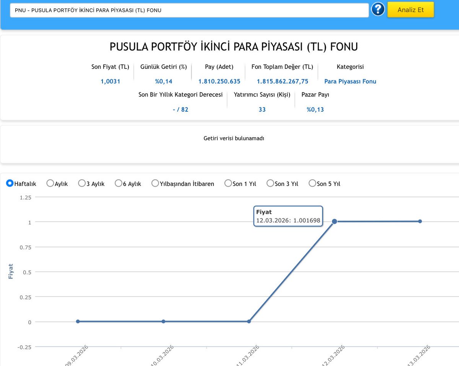
Task: Click the Fon Toplam Değer value 1.815.862.267,75
Action: [x=282, y=81]
